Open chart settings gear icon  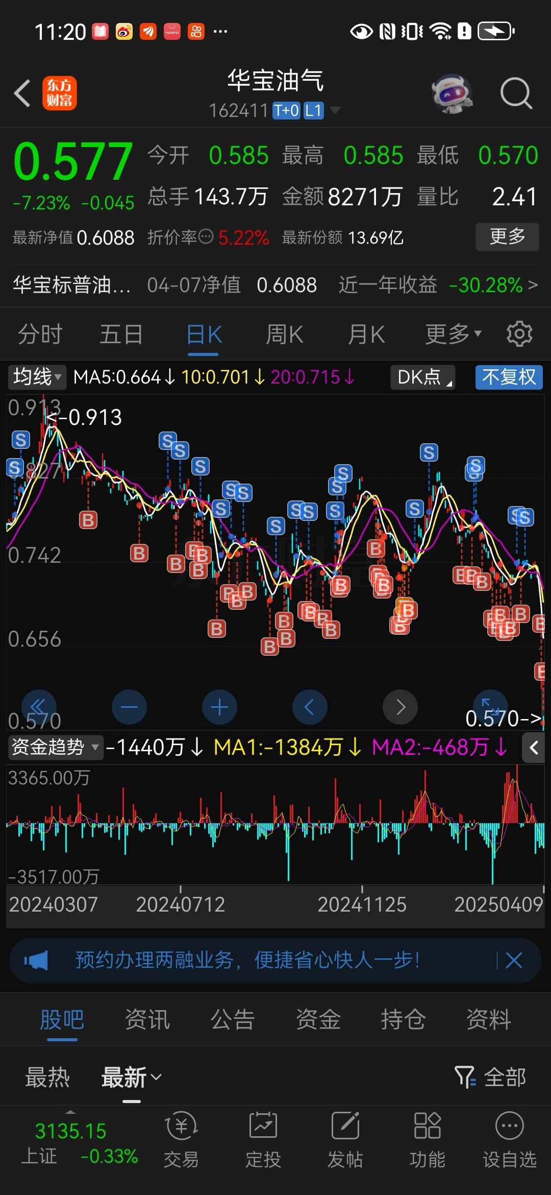(519, 334)
